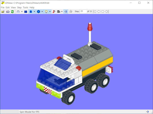The width and height of the screenshot is (153, 114).
Task: Click the Step number input field
Action: pyautogui.click(x=83, y=11)
